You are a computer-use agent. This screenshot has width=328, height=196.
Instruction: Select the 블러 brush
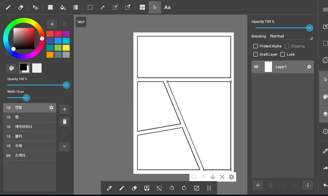(x=30, y=136)
